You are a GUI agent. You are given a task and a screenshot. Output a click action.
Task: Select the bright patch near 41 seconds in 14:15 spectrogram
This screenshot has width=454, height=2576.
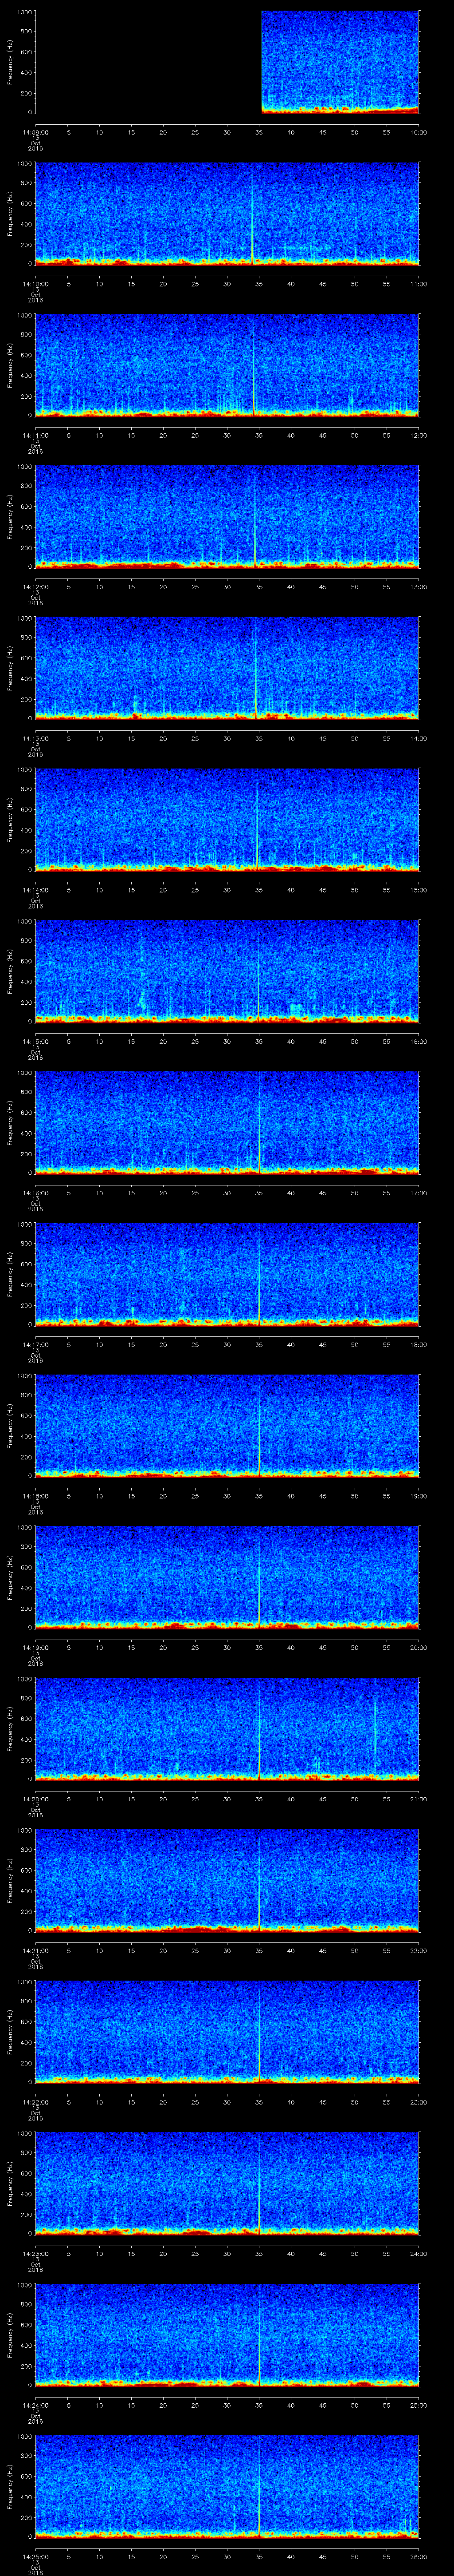pos(296,1009)
